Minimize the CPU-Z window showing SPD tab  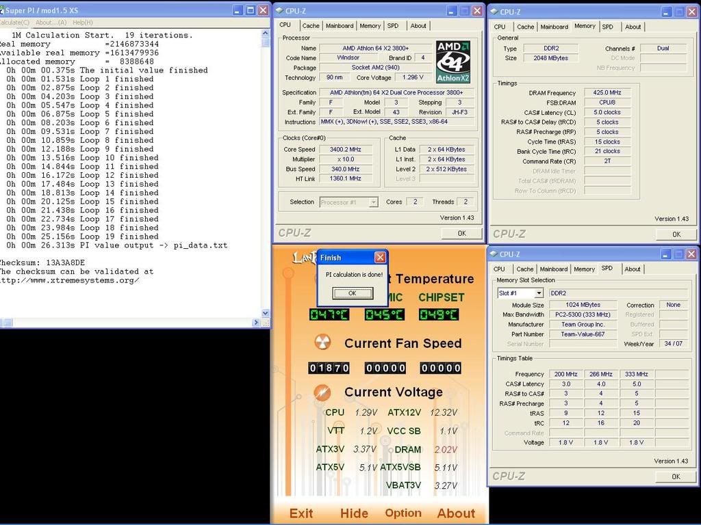[665, 254]
